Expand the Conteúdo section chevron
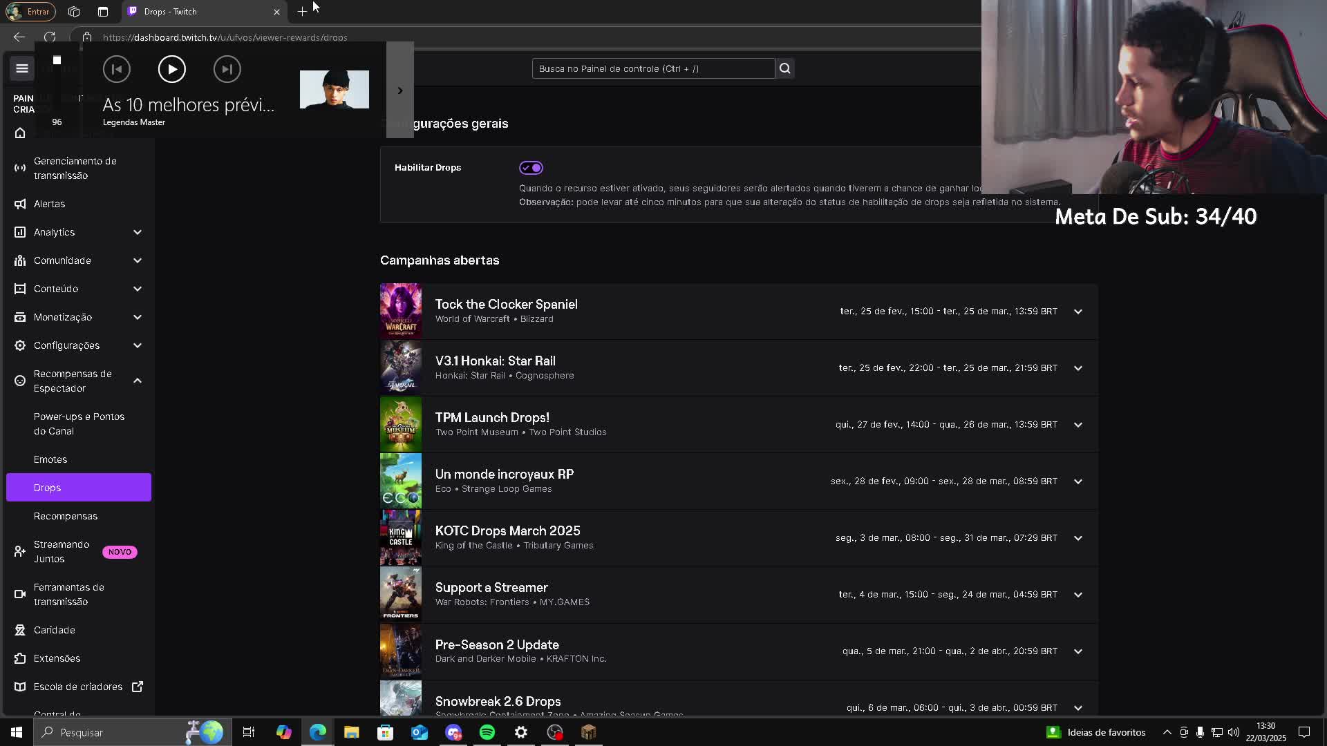This screenshot has height=746, width=1327. click(x=138, y=289)
